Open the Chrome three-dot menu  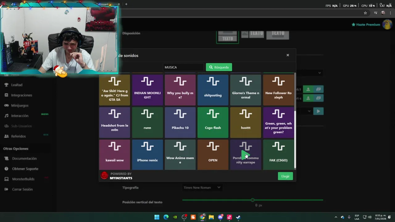[390, 13]
